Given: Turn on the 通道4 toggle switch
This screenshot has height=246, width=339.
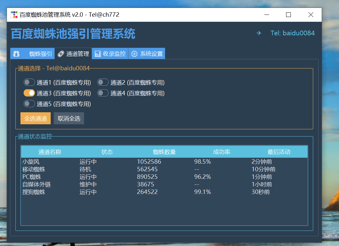Looking at the screenshot, I should (103, 93).
